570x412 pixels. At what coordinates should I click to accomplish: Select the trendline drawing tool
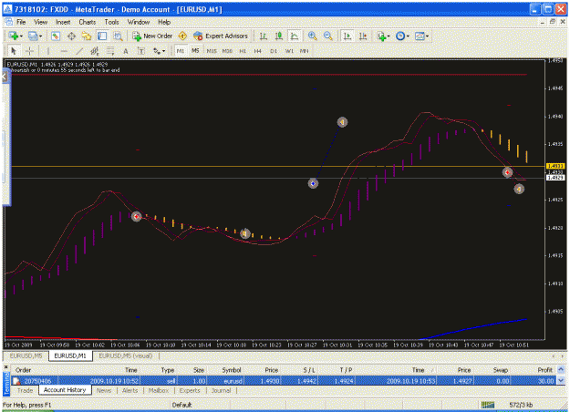click(x=79, y=51)
